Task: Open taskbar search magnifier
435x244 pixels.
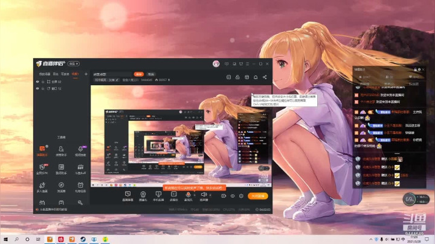Action: (x=16, y=239)
